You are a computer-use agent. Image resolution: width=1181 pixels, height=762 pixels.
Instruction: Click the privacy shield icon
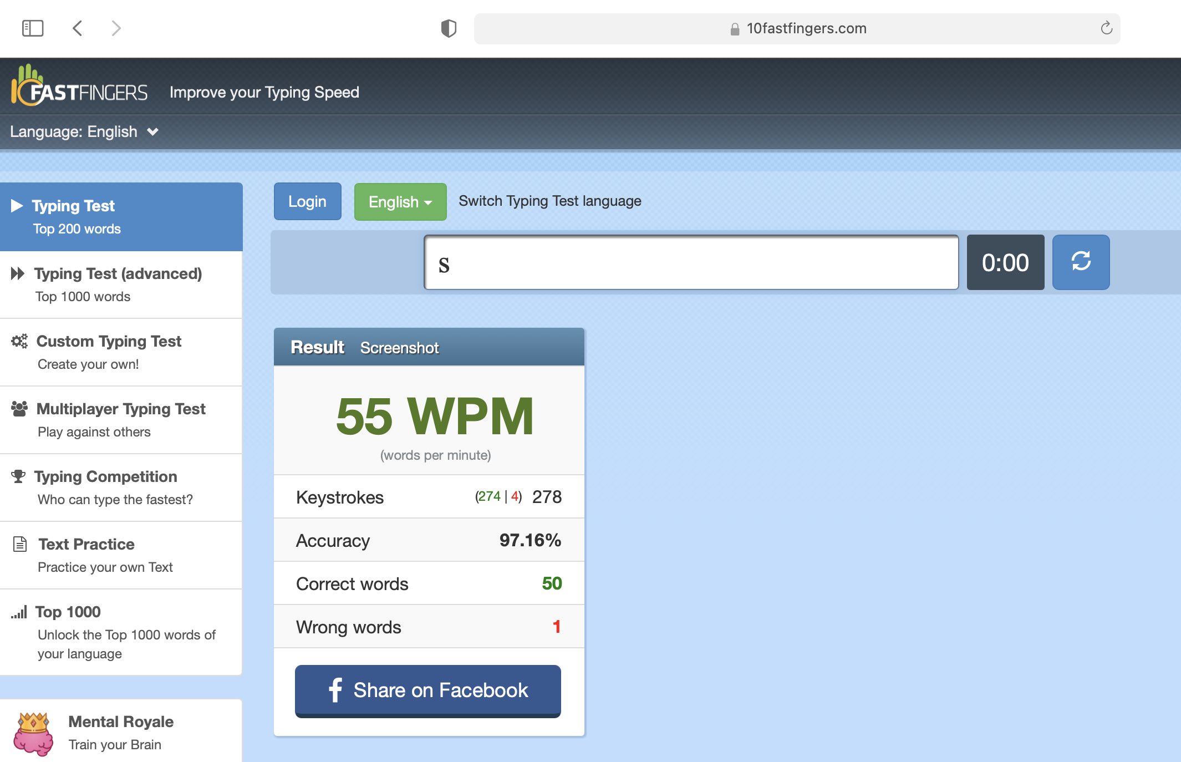448,28
